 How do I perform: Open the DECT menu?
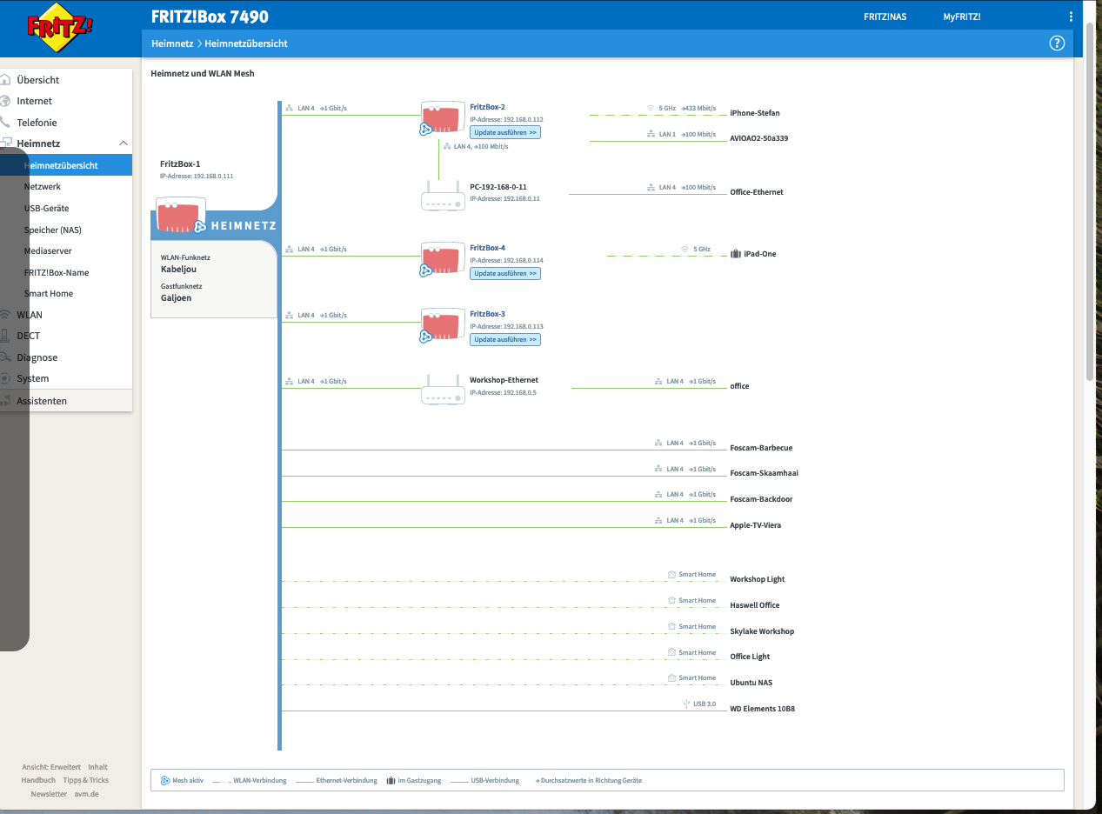[x=29, y=336]
